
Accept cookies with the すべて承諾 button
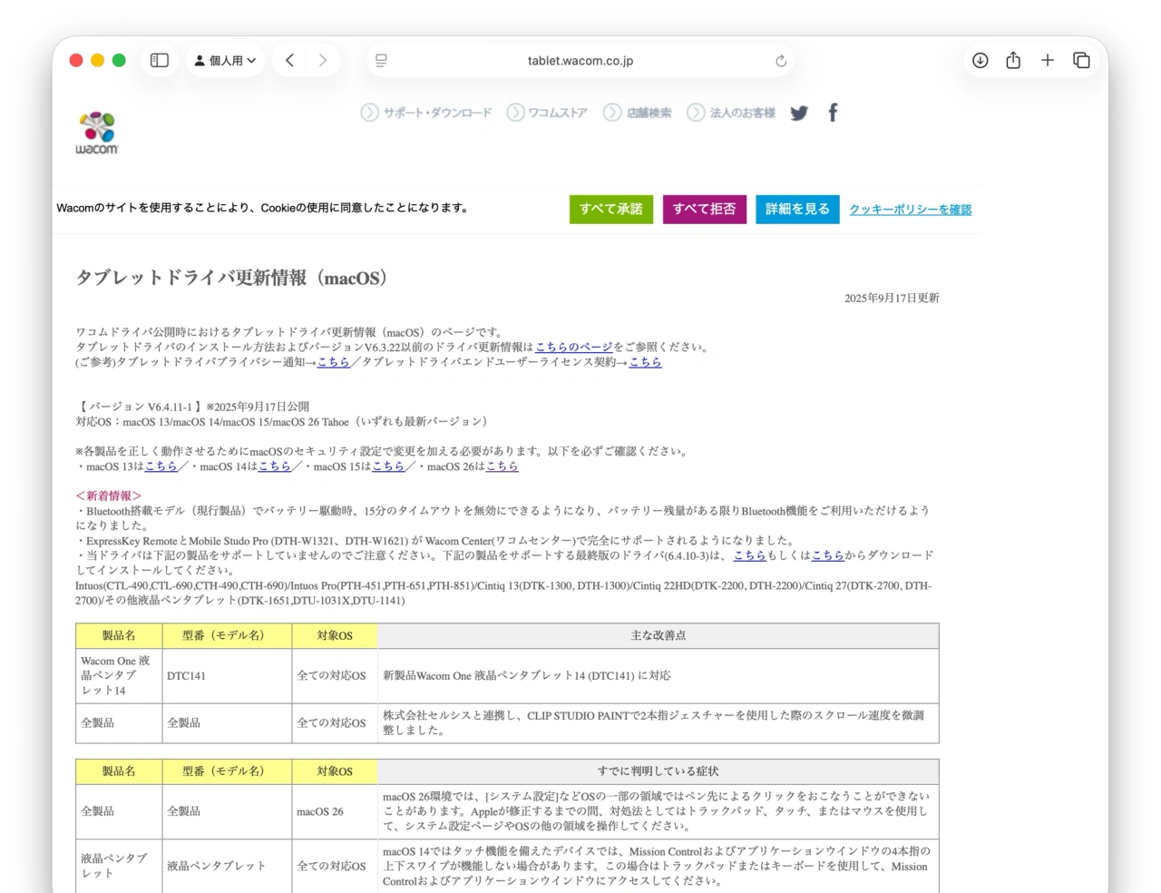611,209
